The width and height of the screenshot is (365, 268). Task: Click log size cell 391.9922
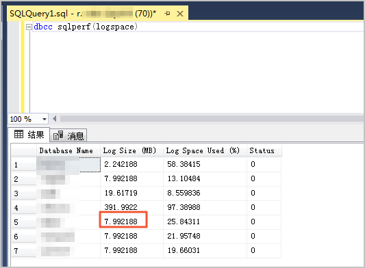coord(131,207)
